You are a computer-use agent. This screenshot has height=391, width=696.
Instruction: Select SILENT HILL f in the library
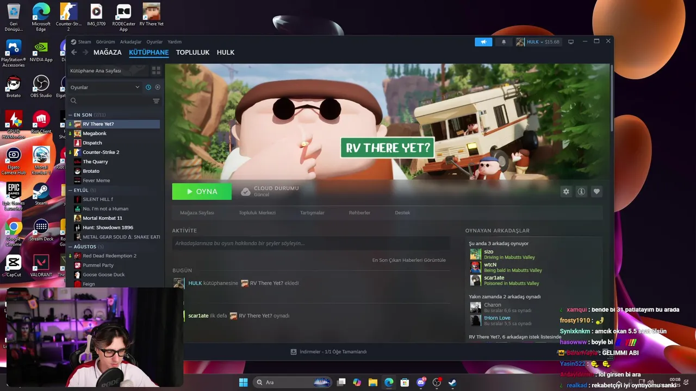[98, 199]
